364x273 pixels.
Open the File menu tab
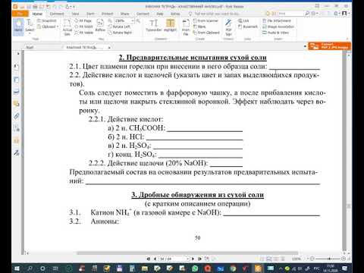[20, 14]
